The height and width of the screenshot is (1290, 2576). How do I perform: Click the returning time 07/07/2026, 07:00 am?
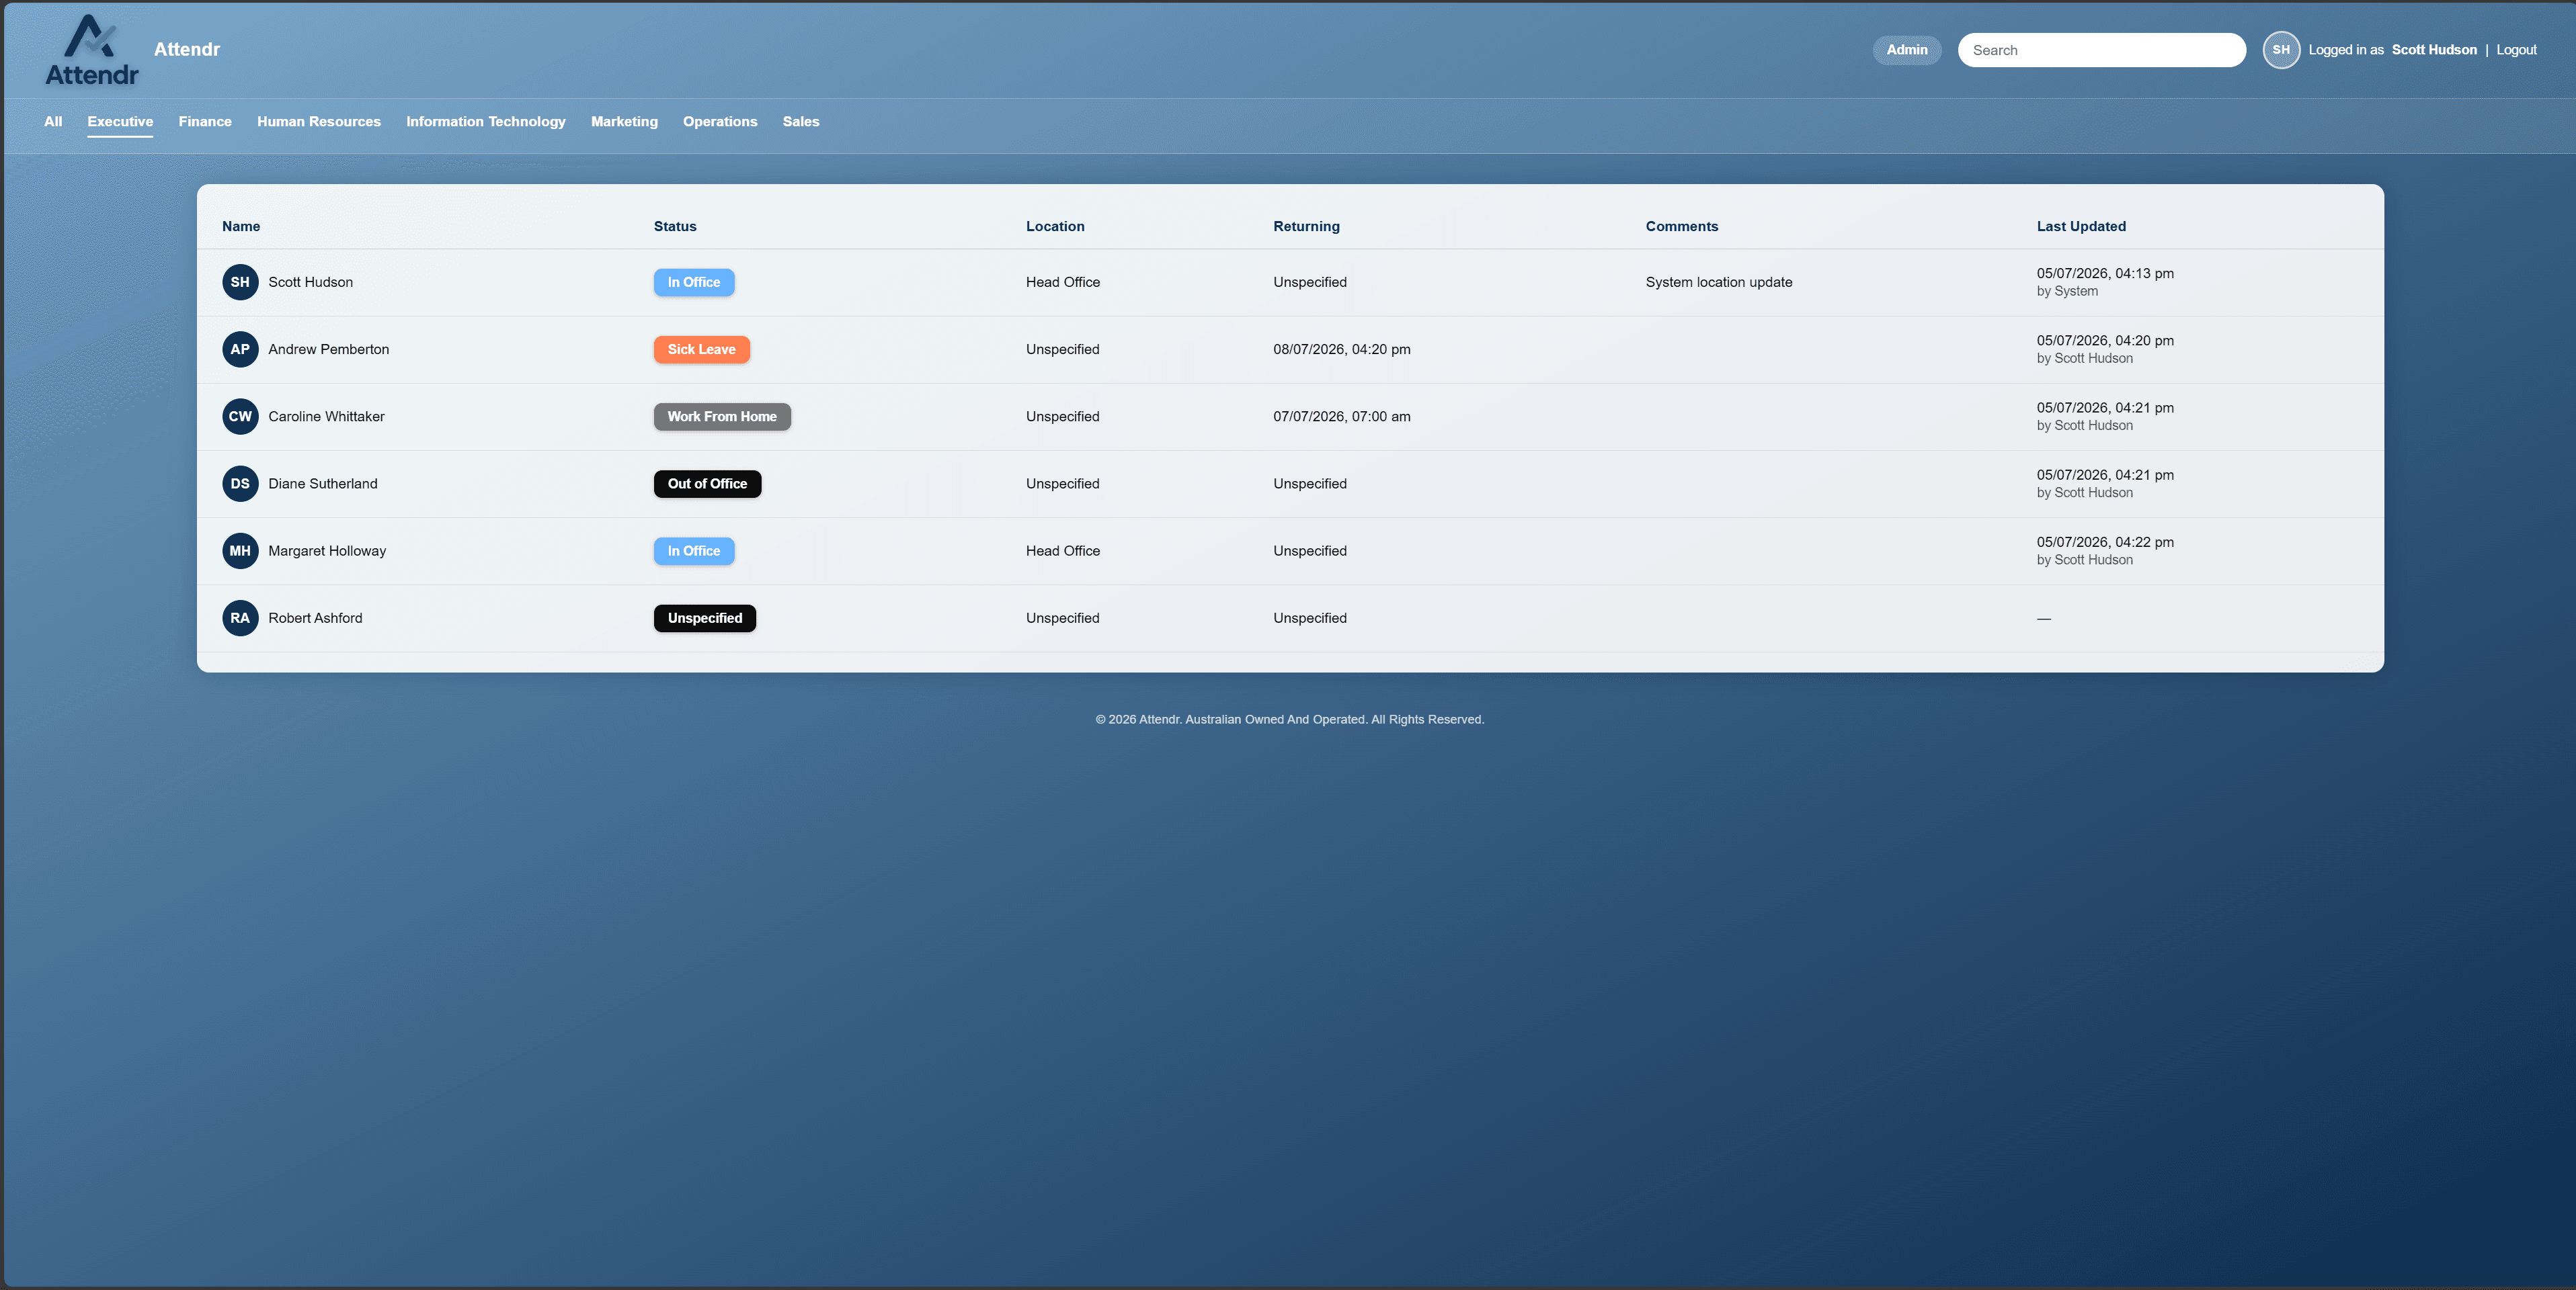point(1342,417)
